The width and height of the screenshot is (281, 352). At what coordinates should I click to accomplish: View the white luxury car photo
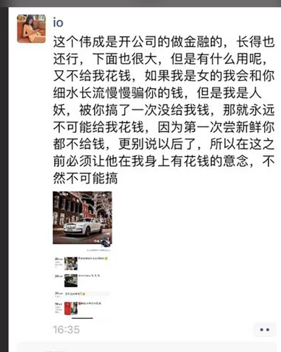click(x=82, y=218)
